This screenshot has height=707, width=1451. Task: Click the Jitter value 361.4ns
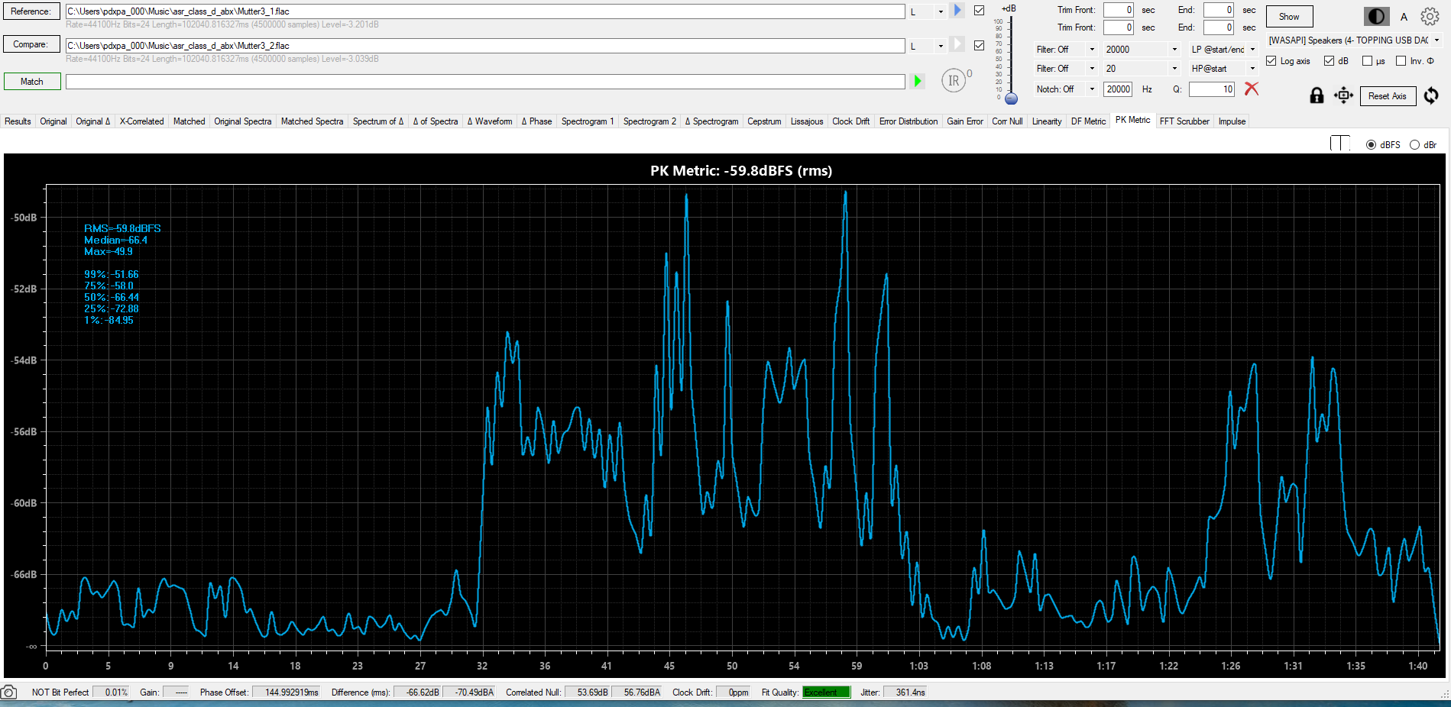click(x=905, y=692)
